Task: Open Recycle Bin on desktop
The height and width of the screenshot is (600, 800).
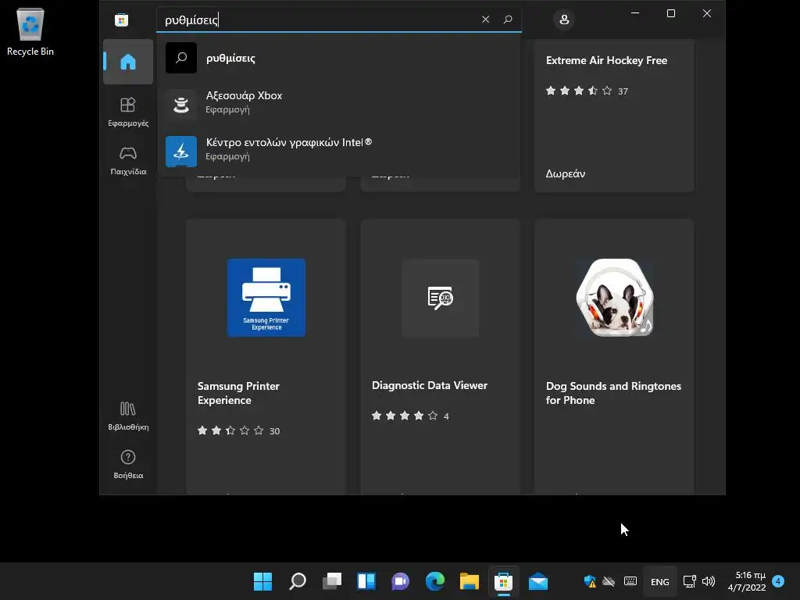Action: pyautogui.click(x=30, y=31)
